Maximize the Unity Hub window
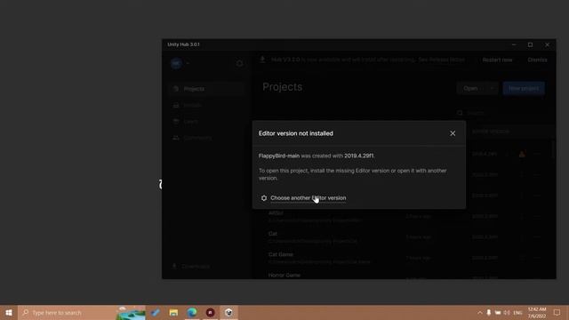The image size is (569, 320). point(530,44)
